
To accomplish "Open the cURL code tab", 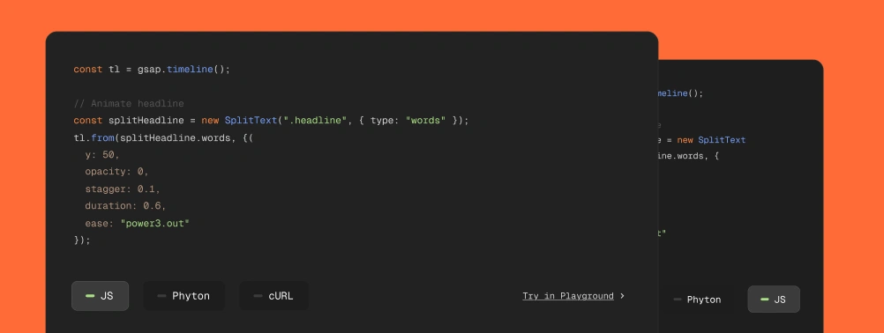I will [x=274, y=296].
